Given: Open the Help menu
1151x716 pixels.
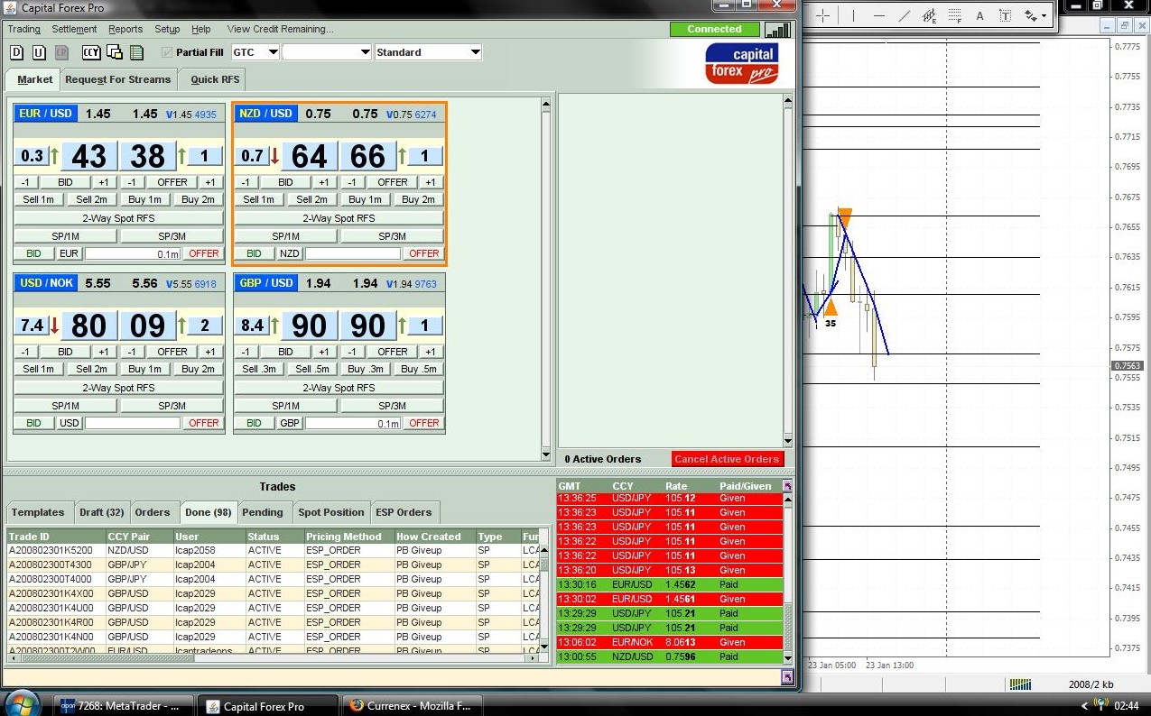Looking at the screenshot, I should tap(201, 29).
